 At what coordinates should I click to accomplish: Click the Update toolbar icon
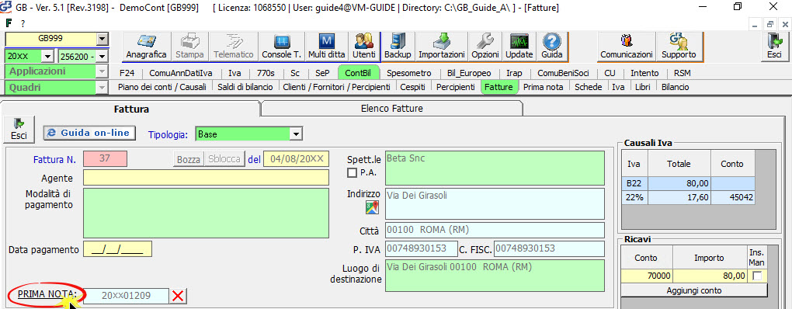point(519,47)
